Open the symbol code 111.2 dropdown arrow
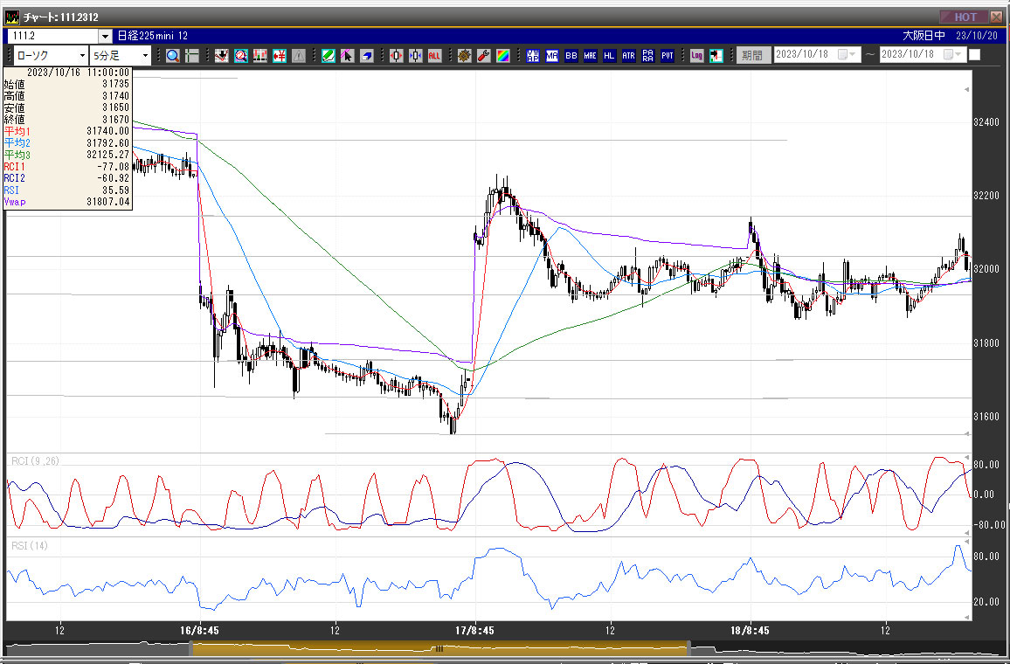 coord(105,36)
